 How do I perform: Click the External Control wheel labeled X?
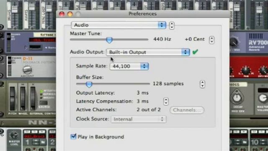coord(33,99)
